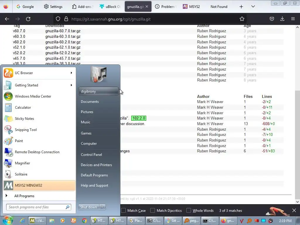Click the Firefox forward arrow

(x=18, y=19)
